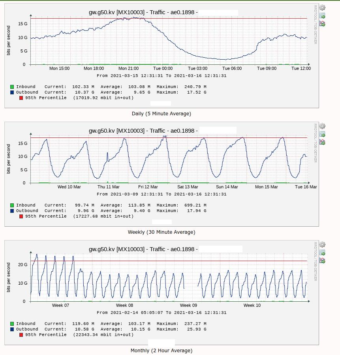The image size is (340, 355).
Task: Export Weekly graph data as CSV
Action: [322, 134]
